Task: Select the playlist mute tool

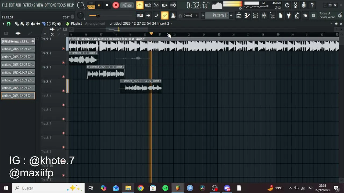Action: pyautogui.click(x=33, y=24)
